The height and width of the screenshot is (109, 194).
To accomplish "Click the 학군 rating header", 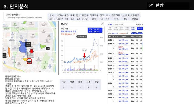I will (72, 82).
